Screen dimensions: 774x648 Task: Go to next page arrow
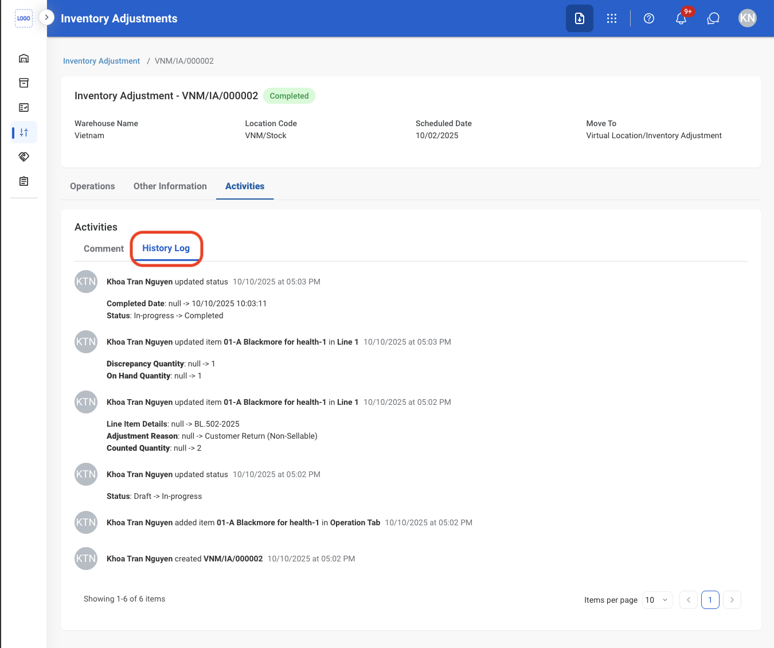pos(732,600)
